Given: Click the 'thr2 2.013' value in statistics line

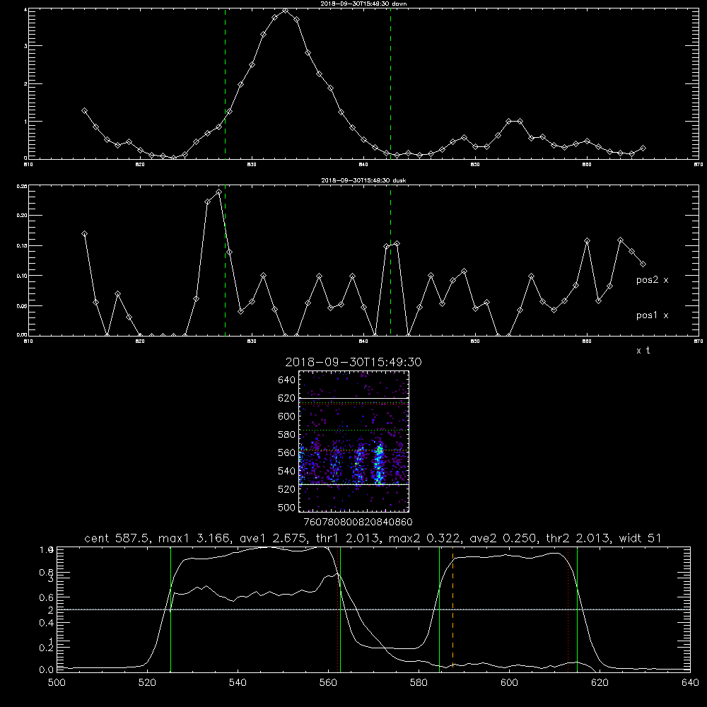Looking at the screenshot, I should 578,538.
